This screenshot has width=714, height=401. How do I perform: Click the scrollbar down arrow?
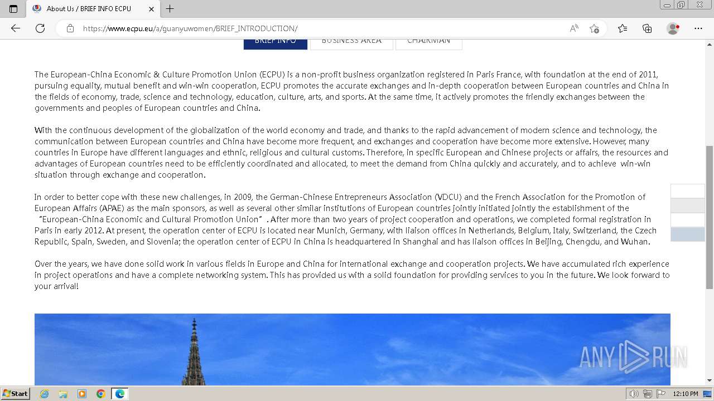[x=710, y=380]
